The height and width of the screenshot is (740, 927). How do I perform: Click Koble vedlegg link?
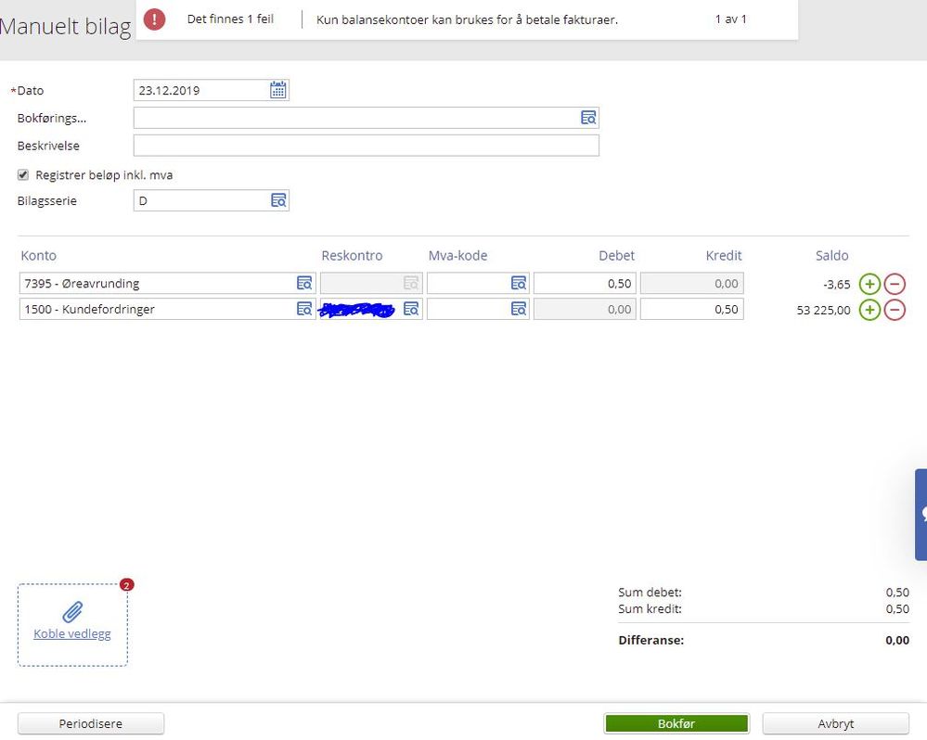(72, 633)
